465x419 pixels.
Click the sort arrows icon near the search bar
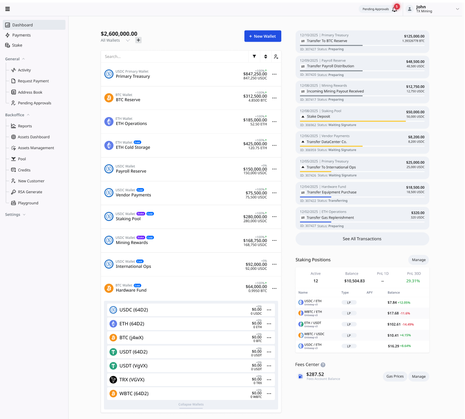point(265,56)
